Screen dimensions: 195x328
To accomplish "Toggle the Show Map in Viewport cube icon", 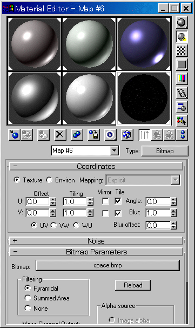I will [x=127, y=135].
